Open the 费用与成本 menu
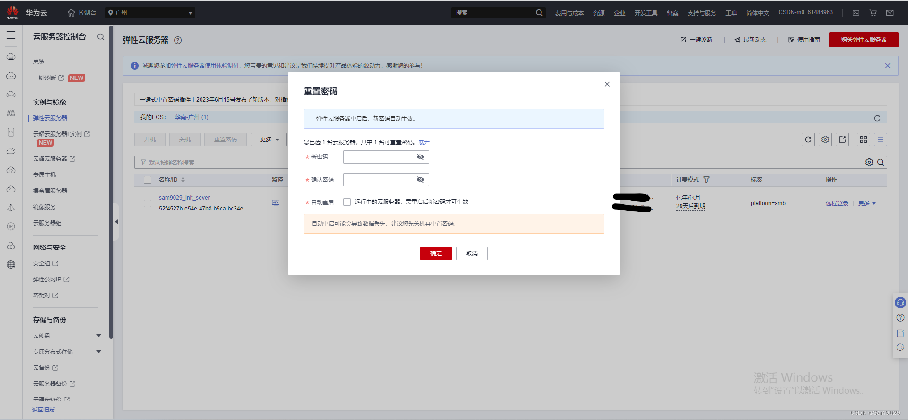 569,13
